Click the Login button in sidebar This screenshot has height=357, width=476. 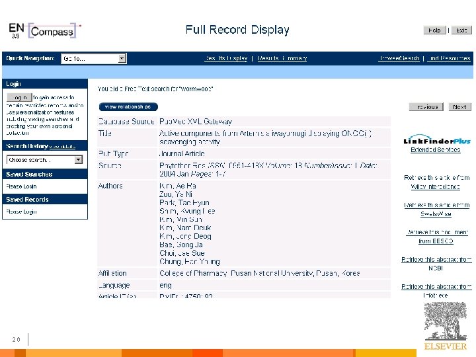pos(19,97)
